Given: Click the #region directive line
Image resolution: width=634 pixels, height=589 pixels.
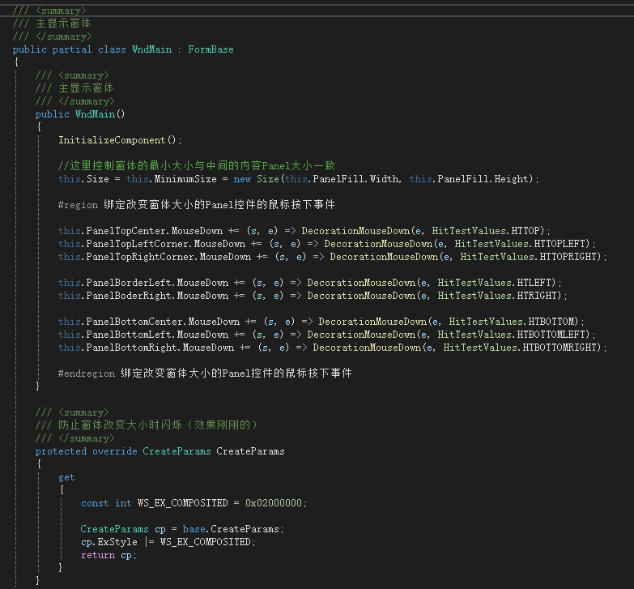Looking at the screenshot, I should [196, 205].
